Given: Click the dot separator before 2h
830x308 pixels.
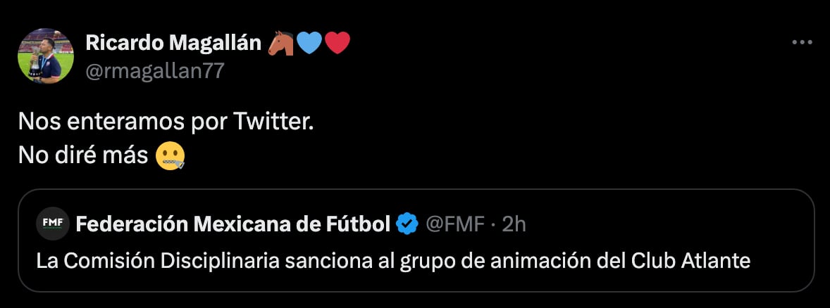Looking at the screenshot, I should point(494,224).
